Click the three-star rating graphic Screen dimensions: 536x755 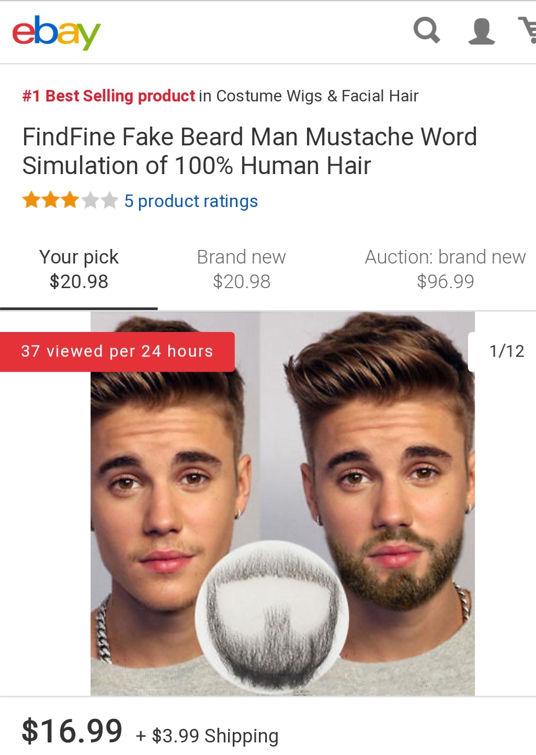tap(70, 201)
